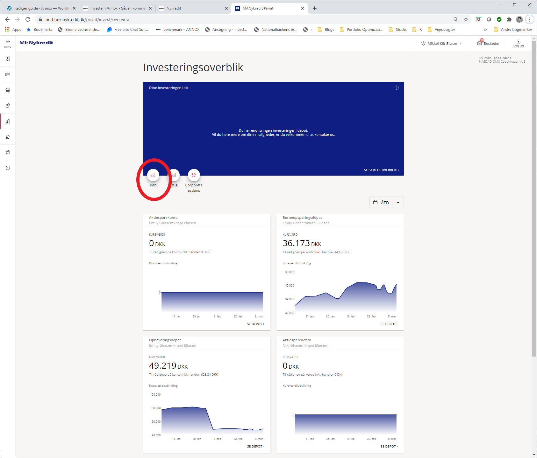Open Ansøgning - Invest bookmark

point(226,30)
